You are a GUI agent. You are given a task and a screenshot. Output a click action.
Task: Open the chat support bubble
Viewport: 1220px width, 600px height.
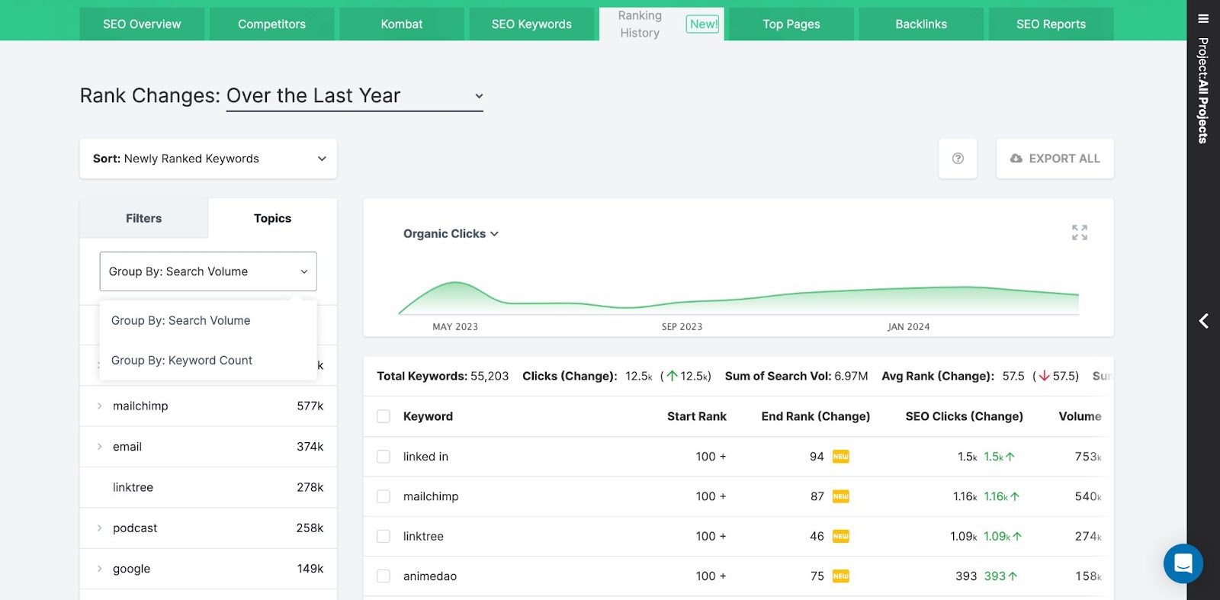tap(1183, 563)
